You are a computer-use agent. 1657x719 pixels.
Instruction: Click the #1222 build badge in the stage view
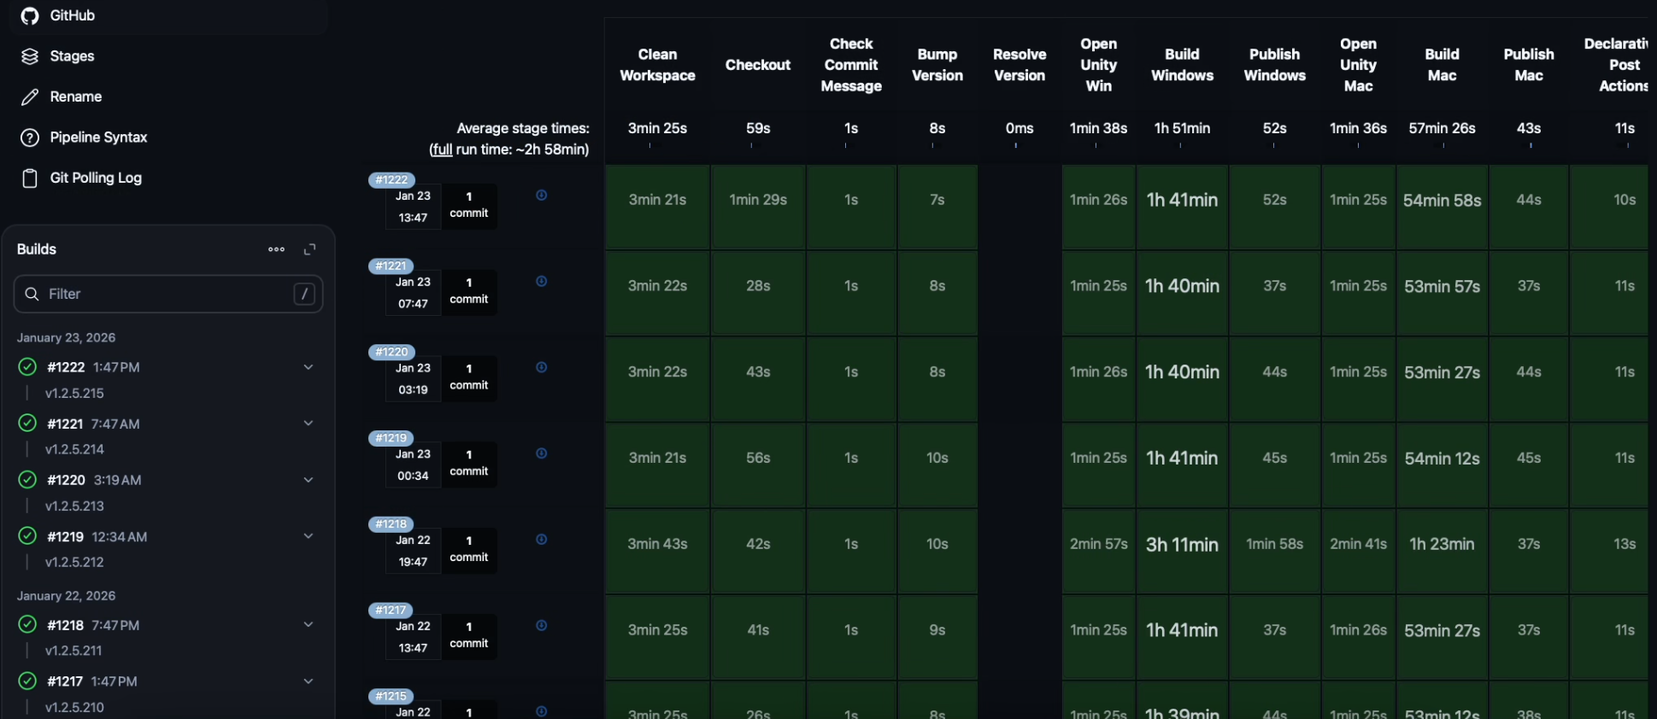[391, 180]
